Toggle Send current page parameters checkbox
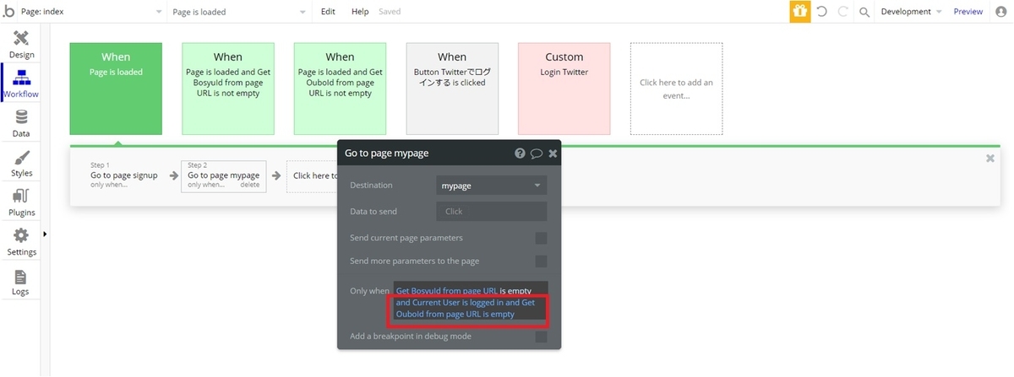The image size is (1014, 377). pos(541,239)
